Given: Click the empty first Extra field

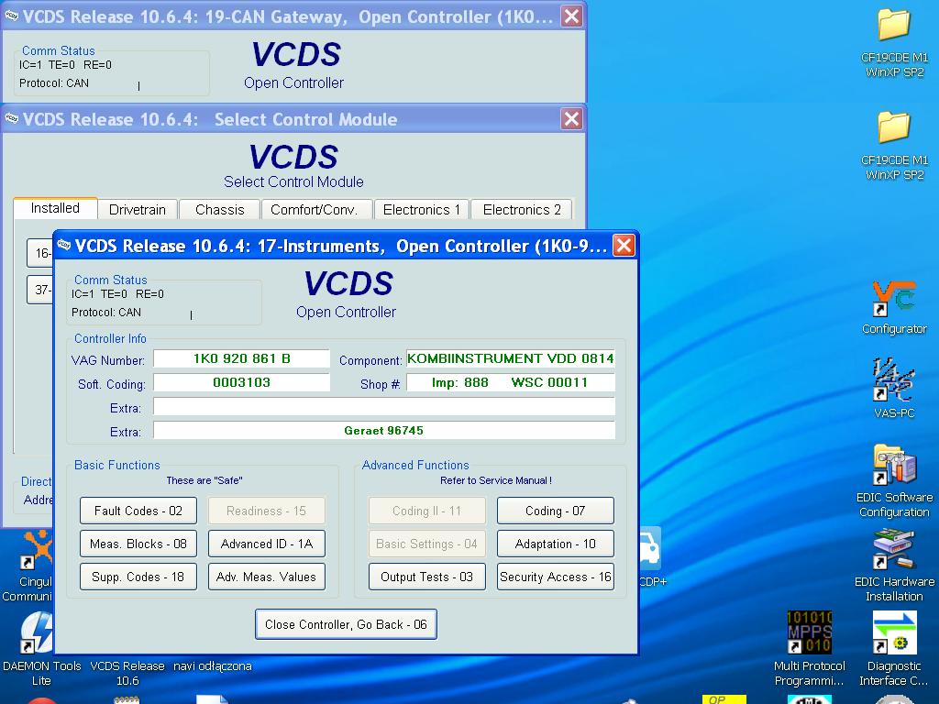Looking at the screenshot, I should coord(384,406).
